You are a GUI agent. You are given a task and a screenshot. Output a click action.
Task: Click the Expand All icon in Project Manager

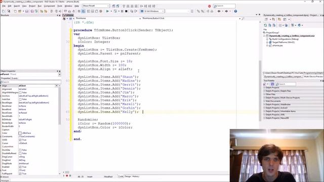(270, 25)
